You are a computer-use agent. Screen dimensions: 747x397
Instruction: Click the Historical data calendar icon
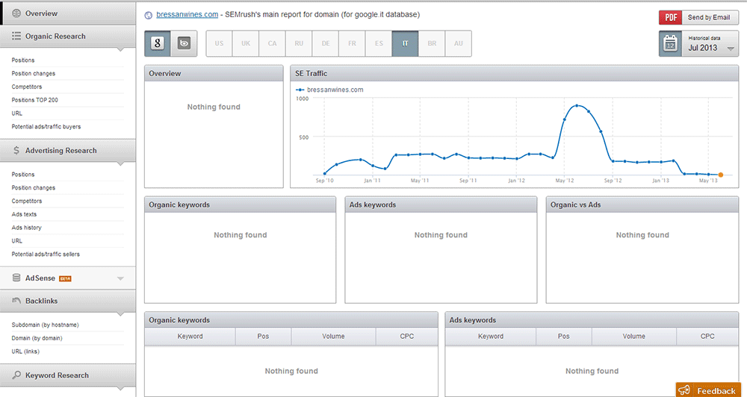point(670,44)
